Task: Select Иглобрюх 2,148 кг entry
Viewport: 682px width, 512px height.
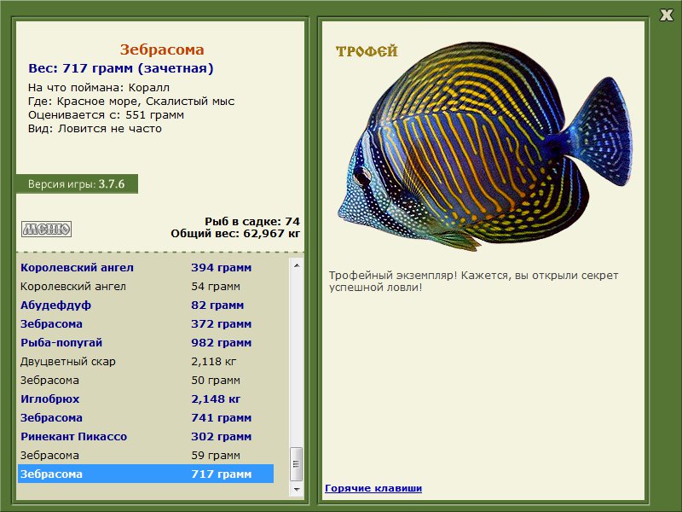Action: click(146, 399)
